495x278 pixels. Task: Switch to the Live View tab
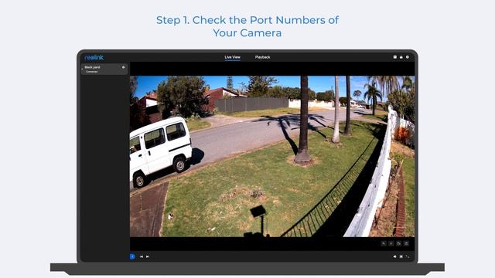click(232, 57)
